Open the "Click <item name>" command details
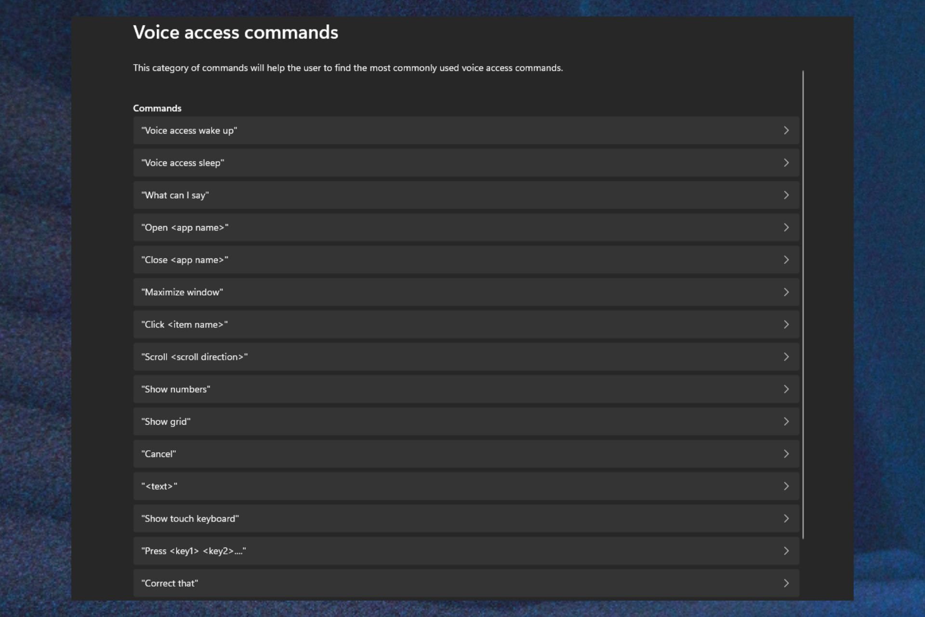Screen dimensions: 925x617 (x=466, y=324)
